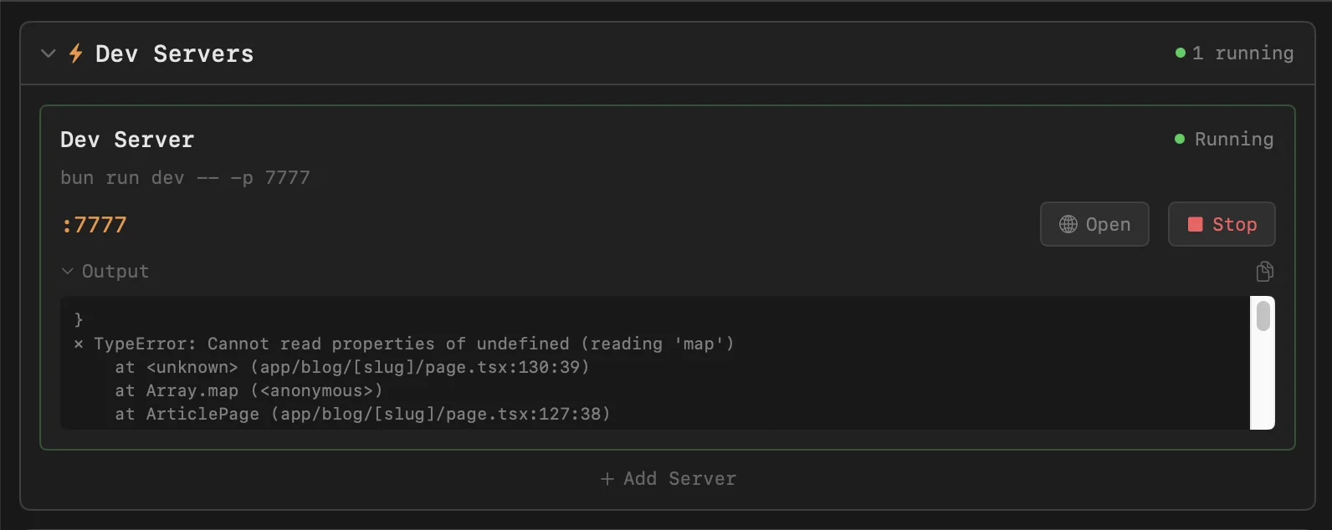
Task: Collapse the Output section chevron
Action: pyautogui.click(x=68, y=272)
